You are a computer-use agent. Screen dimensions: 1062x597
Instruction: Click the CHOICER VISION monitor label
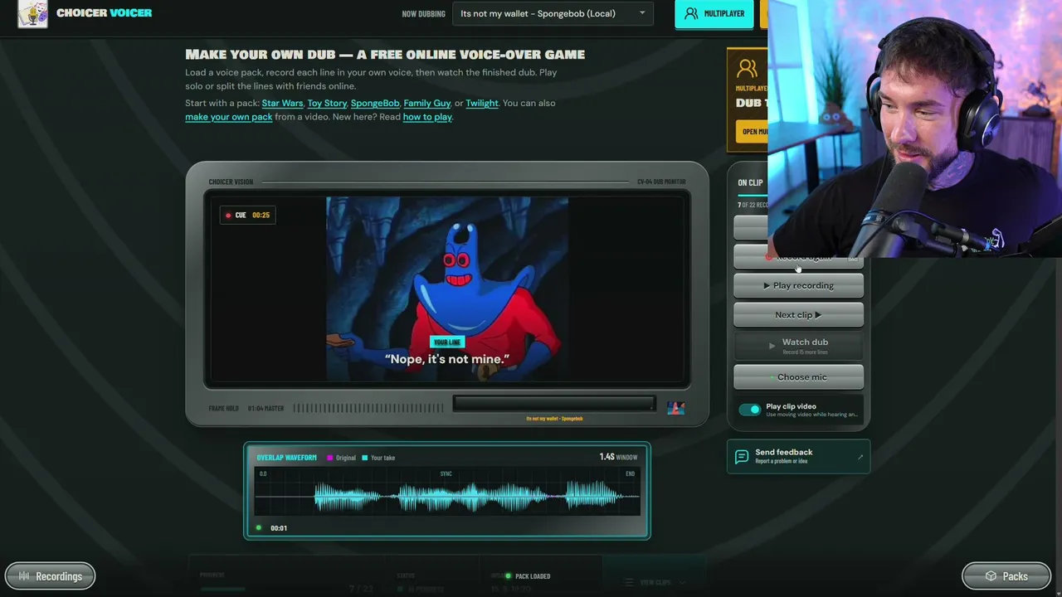231,182
